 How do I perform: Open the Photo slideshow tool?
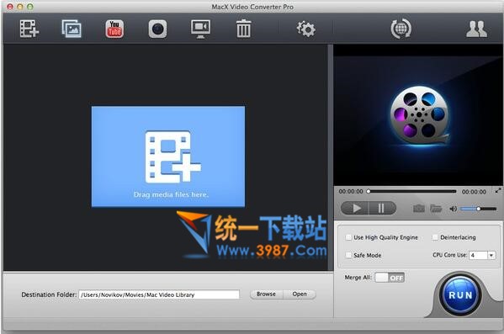72,29
